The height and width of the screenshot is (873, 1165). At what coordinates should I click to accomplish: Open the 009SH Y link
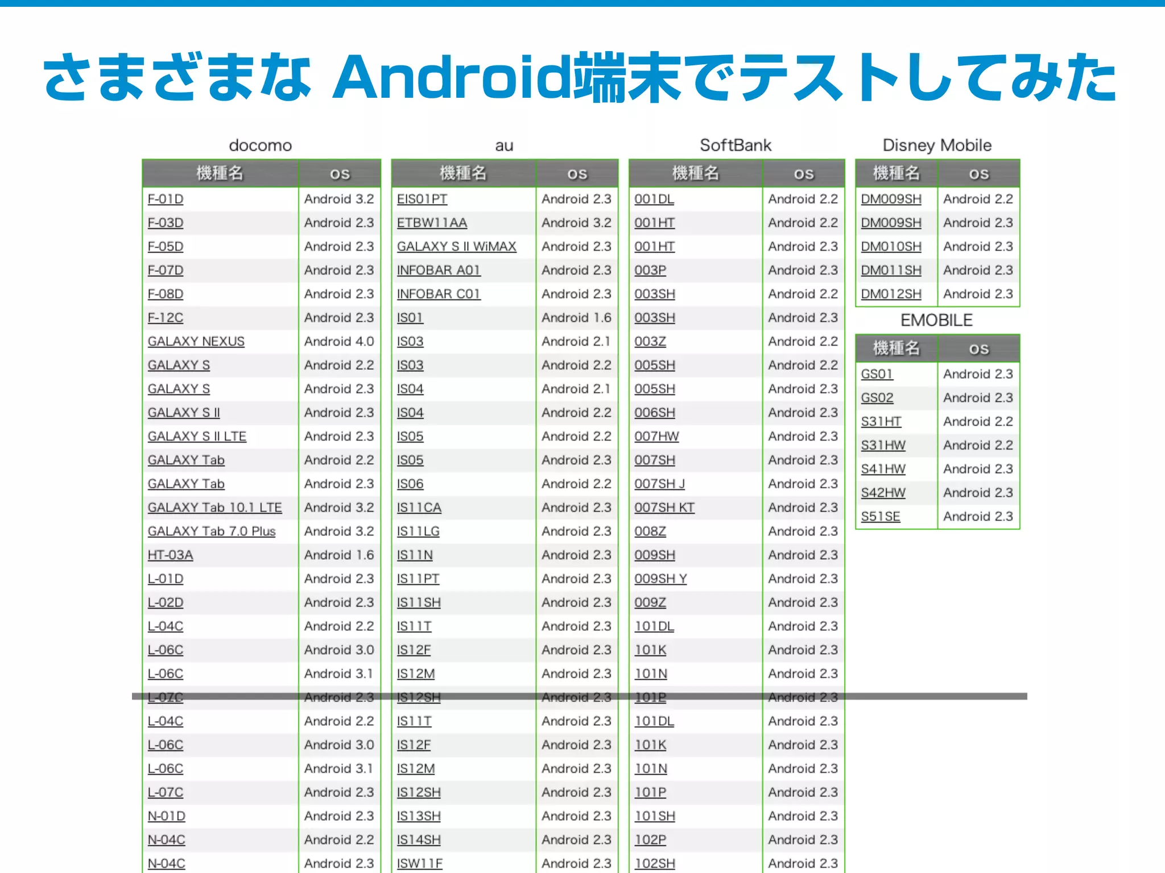(661, 579)
